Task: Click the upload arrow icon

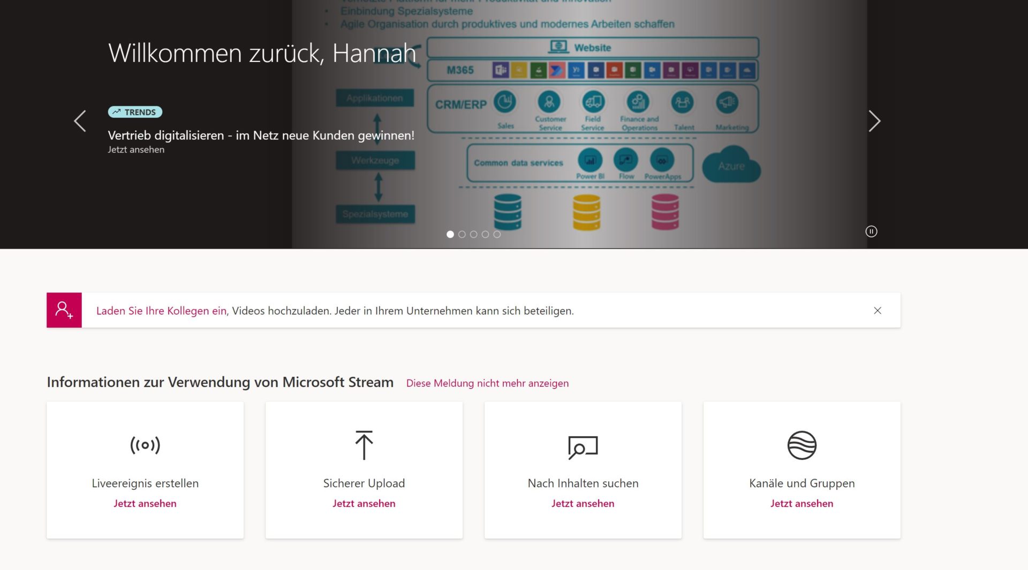Action: 364,445
